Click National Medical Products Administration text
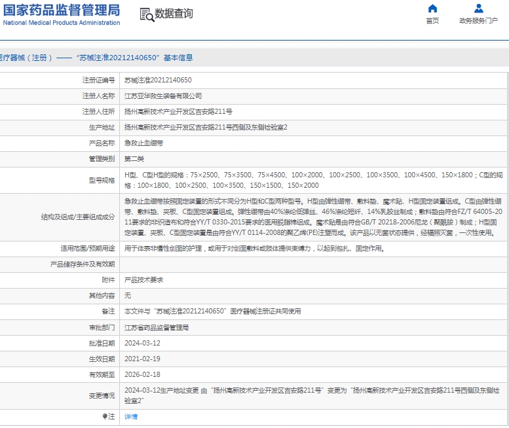 click(62, 23)
